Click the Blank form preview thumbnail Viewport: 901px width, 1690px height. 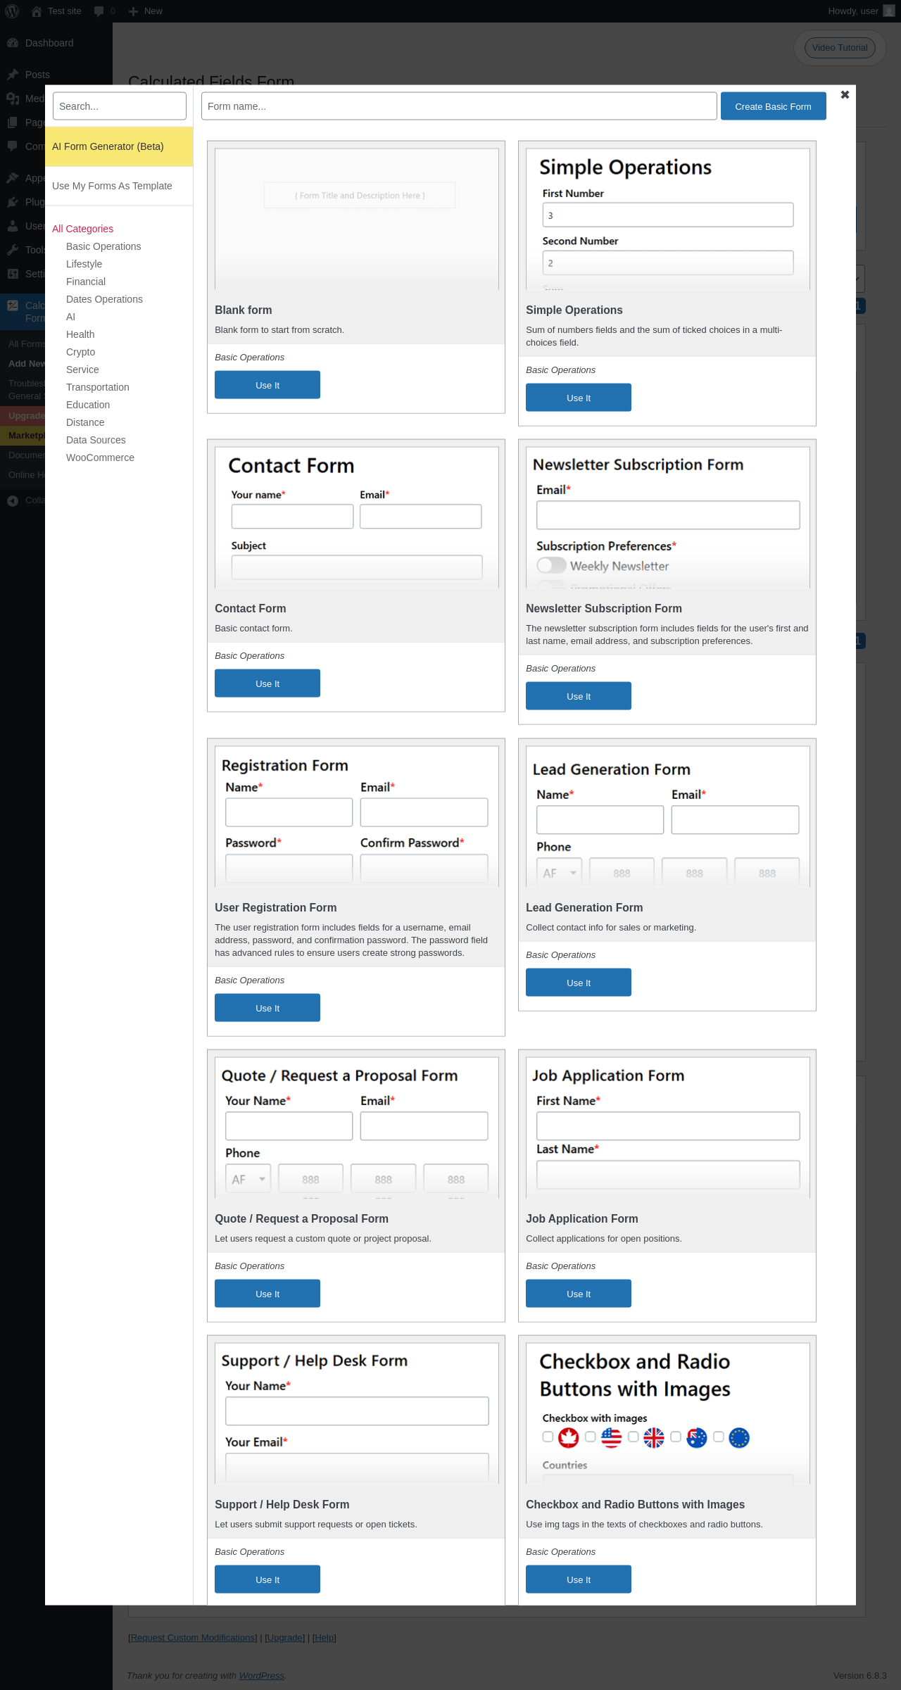(357, 219)
